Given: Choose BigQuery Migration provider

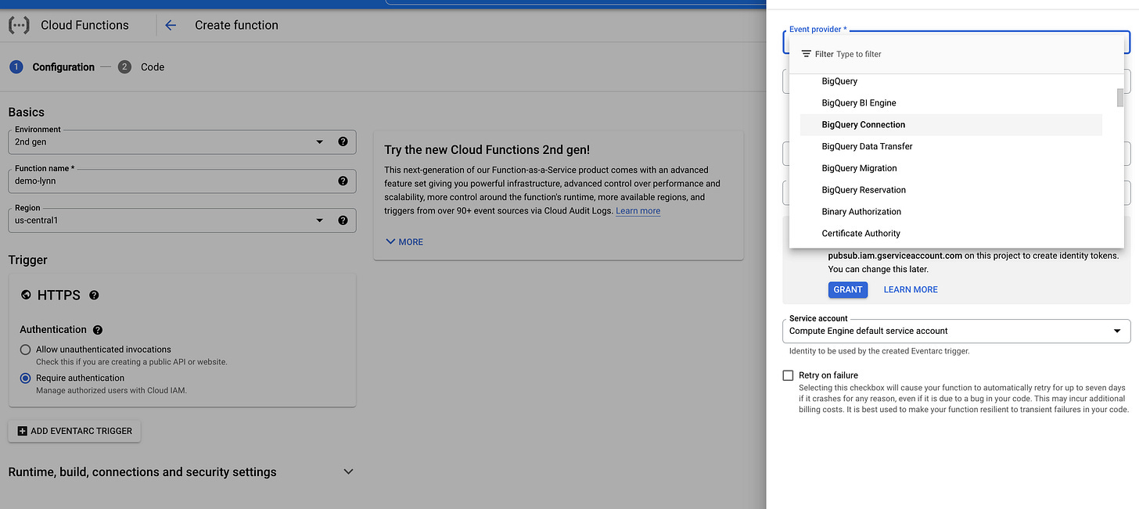Looking at the screenshot, I should click(950, 168).
